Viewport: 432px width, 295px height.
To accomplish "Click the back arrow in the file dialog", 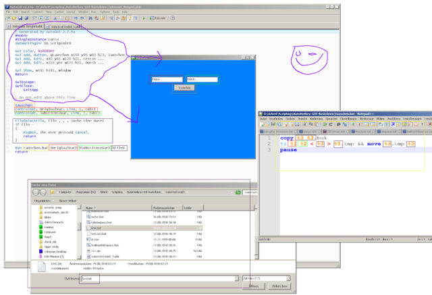I will click(x=36, y=192).
